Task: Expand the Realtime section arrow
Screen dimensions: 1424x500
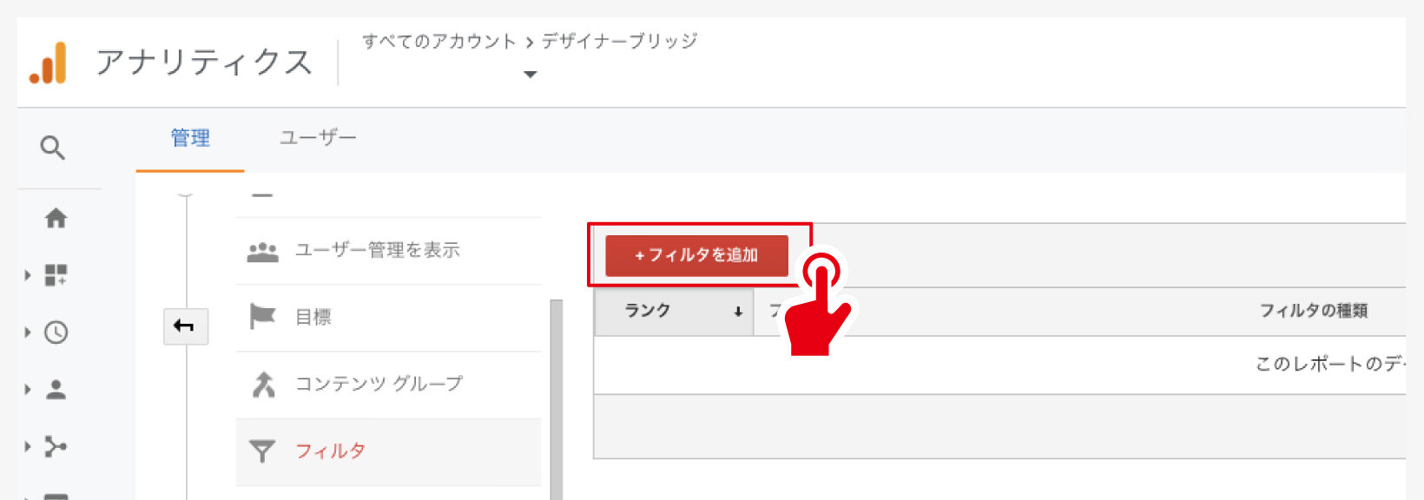Action: click(x=27, y=332)
